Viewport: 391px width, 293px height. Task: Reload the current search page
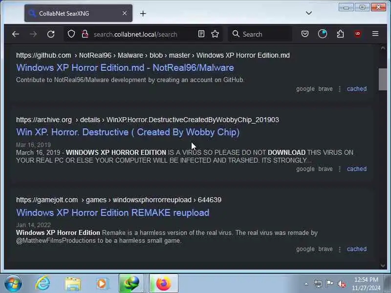point(51,34)
